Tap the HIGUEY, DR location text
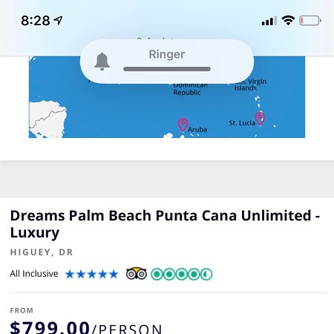The width and height of the screenshot is (334, 334). point(42,252)
